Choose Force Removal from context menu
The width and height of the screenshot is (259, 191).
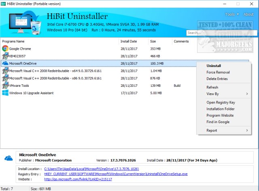(218, 72)
